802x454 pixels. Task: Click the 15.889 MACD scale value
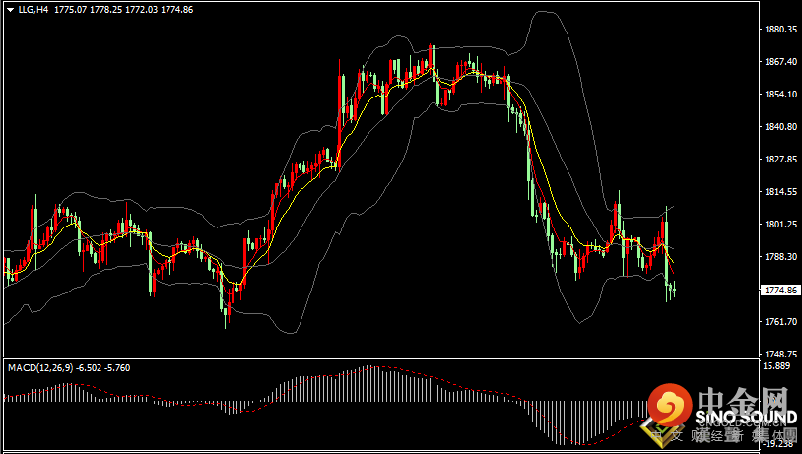777,366
